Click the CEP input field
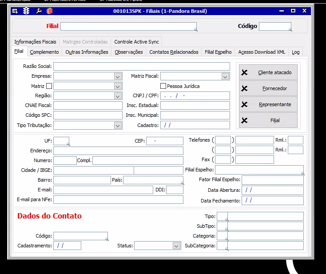326x274 pixels. point(165,141)
